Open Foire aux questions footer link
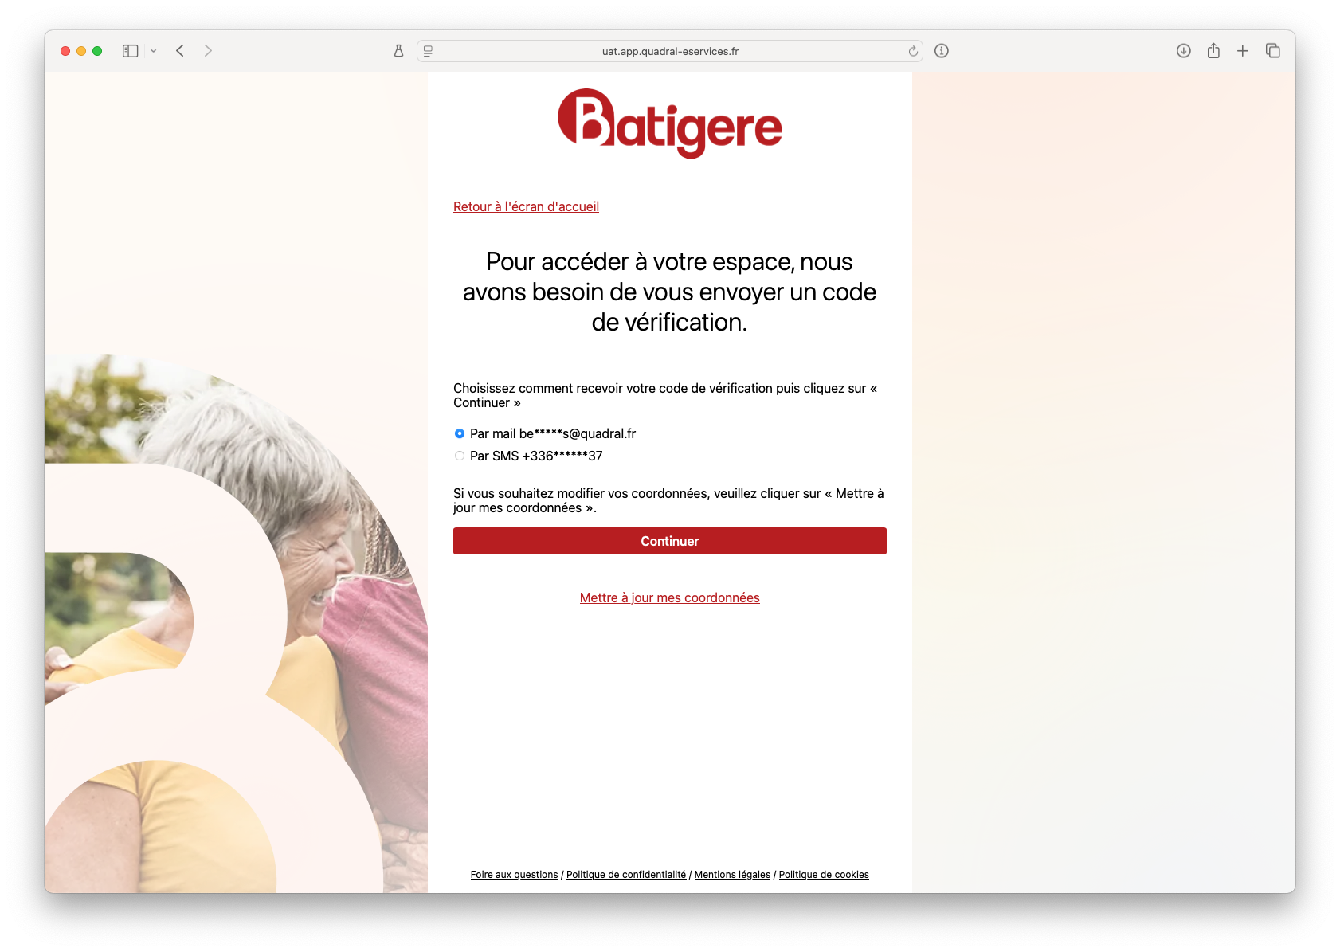 [514, 875]
